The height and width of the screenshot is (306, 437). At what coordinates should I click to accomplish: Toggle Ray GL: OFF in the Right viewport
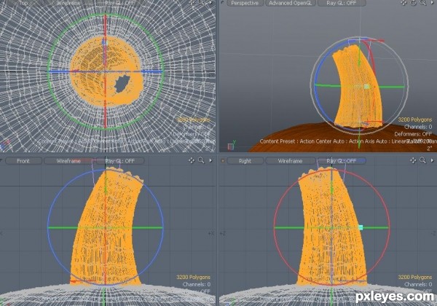click(342, 161)
